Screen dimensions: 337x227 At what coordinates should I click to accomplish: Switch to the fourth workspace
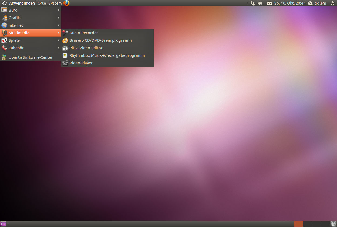(325, 224)
